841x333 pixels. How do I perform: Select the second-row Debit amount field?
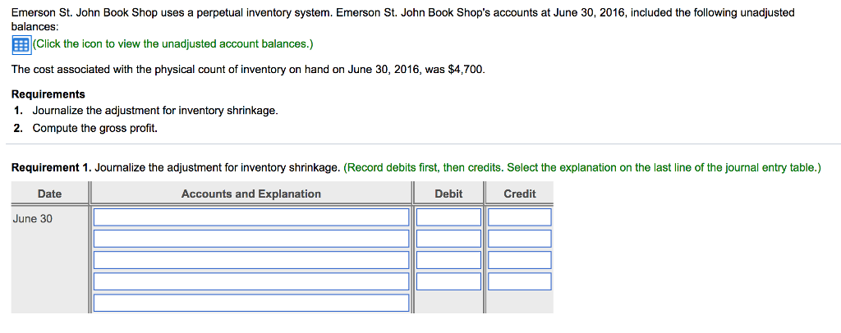tap(448, 239)
